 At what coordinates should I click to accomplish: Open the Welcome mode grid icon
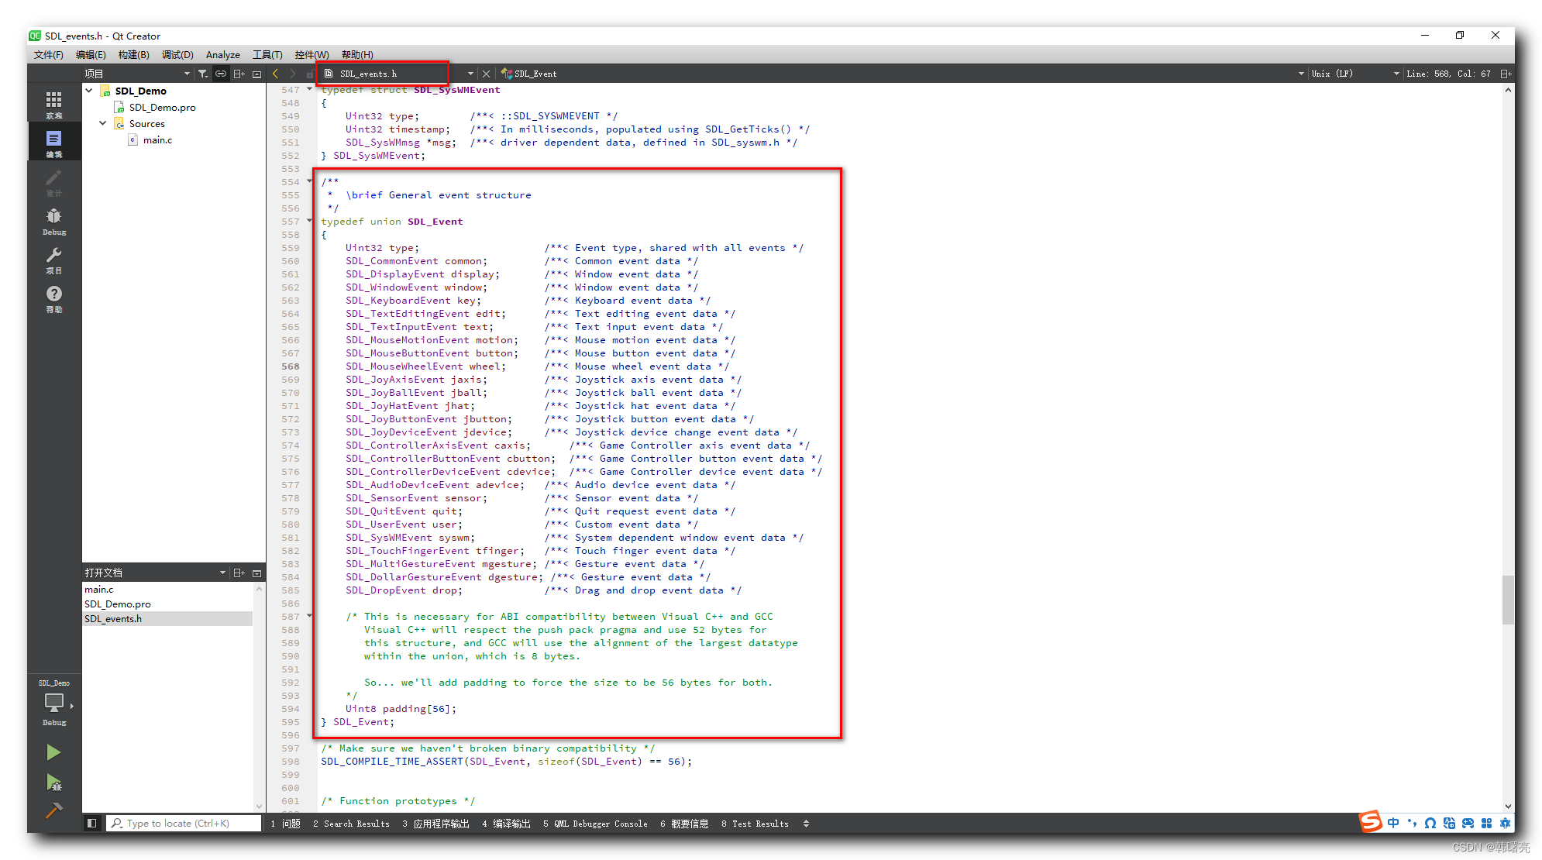[x=53, y=102]
